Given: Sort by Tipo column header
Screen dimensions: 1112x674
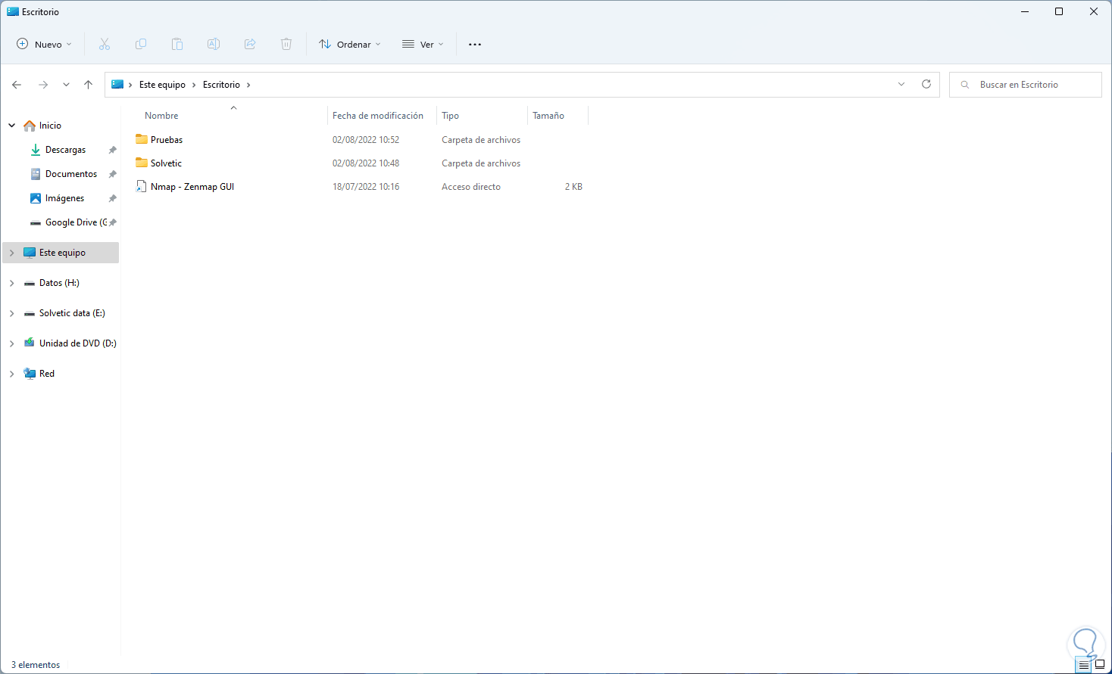Looking at the screenshot, I should click(450, 116).
